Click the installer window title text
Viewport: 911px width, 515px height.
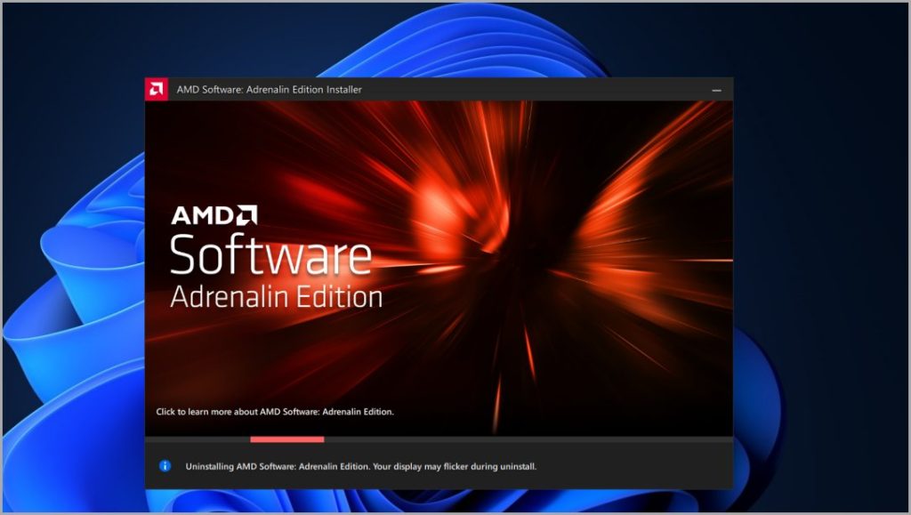point(269,90)
